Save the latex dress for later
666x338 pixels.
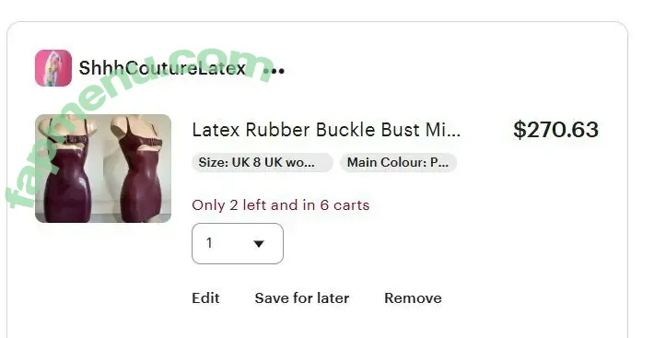point(302,298)
